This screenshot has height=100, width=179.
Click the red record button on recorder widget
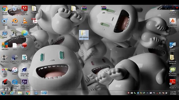[x=177, y=8]
